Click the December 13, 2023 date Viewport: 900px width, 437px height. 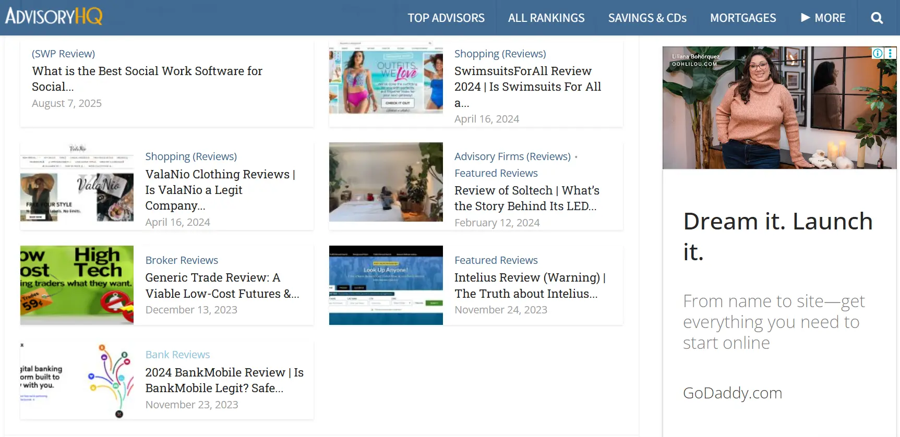(x=191, y=310)
